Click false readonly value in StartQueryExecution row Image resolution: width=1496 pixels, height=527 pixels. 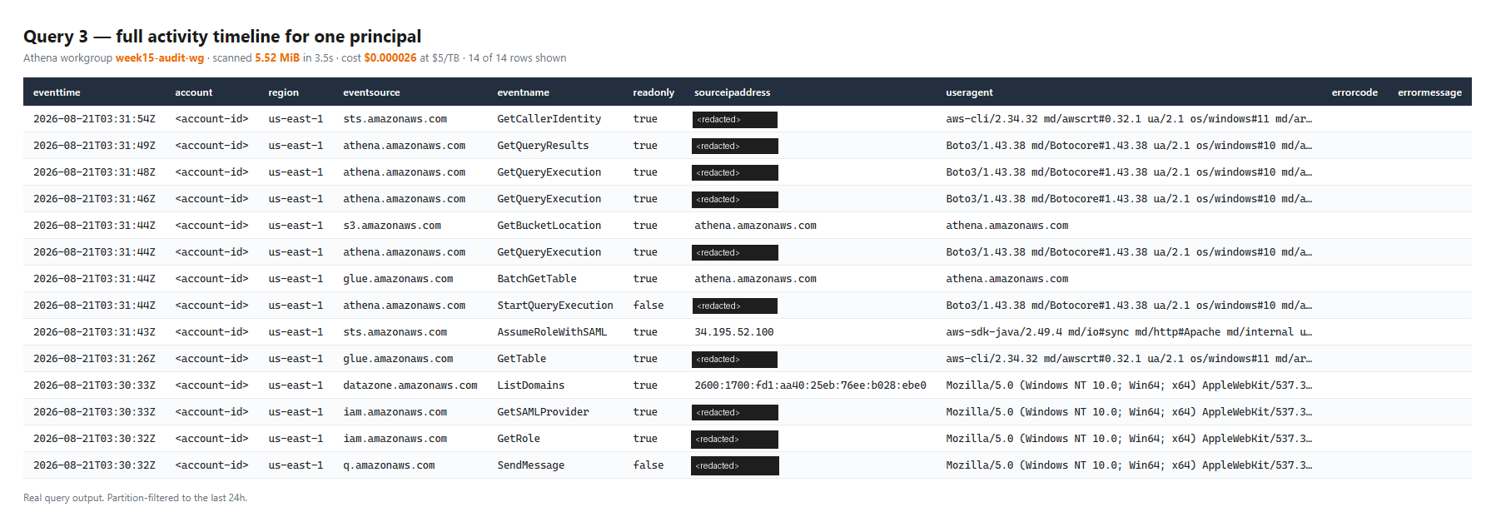point(649,306)
